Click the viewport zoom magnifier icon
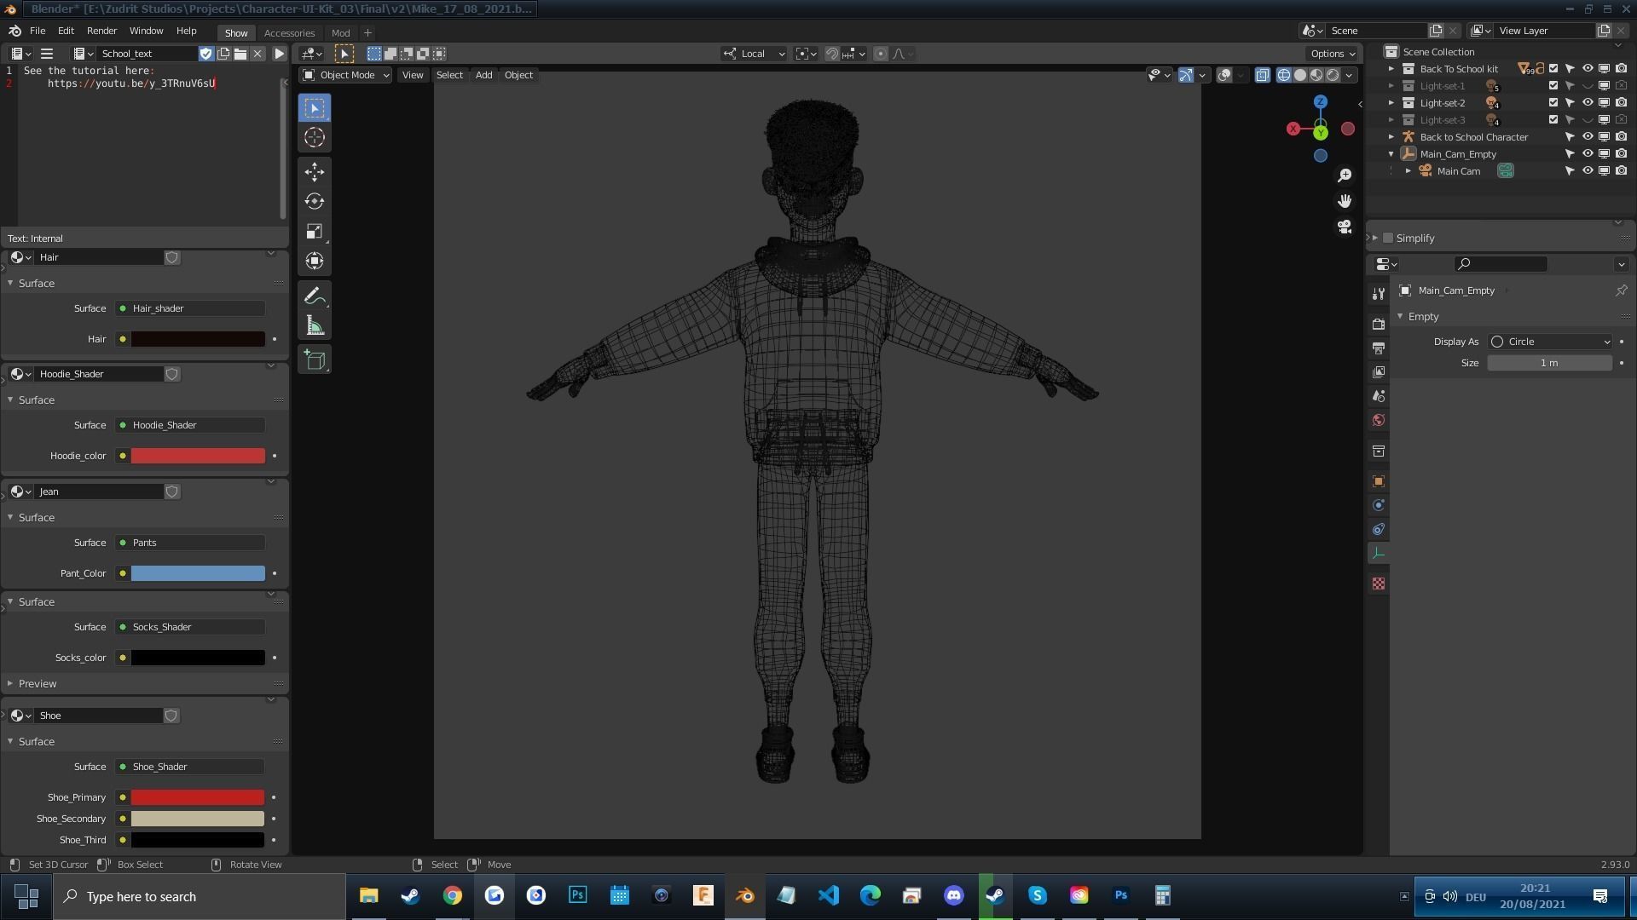The width and height of the screenshot is (1637, 920). (1345, 175)
